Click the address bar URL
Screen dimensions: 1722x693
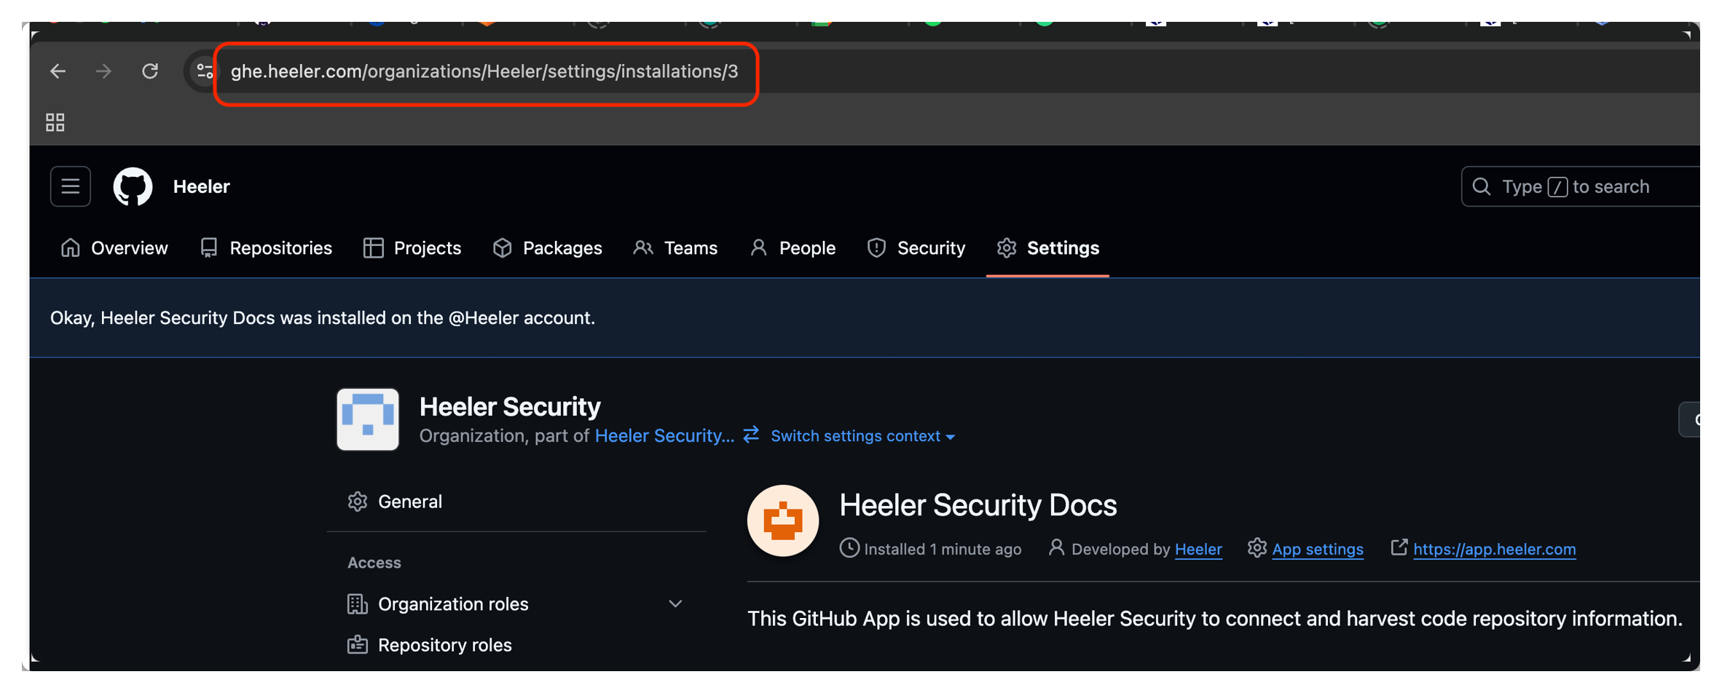tap(484, 72)
